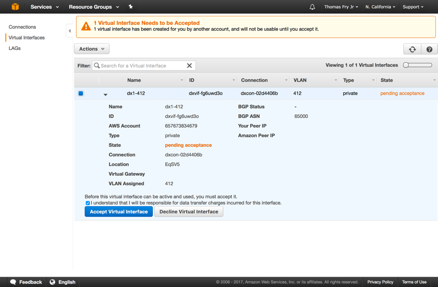Click the Accept Virtual Interface button

click(x=119, y=212)
